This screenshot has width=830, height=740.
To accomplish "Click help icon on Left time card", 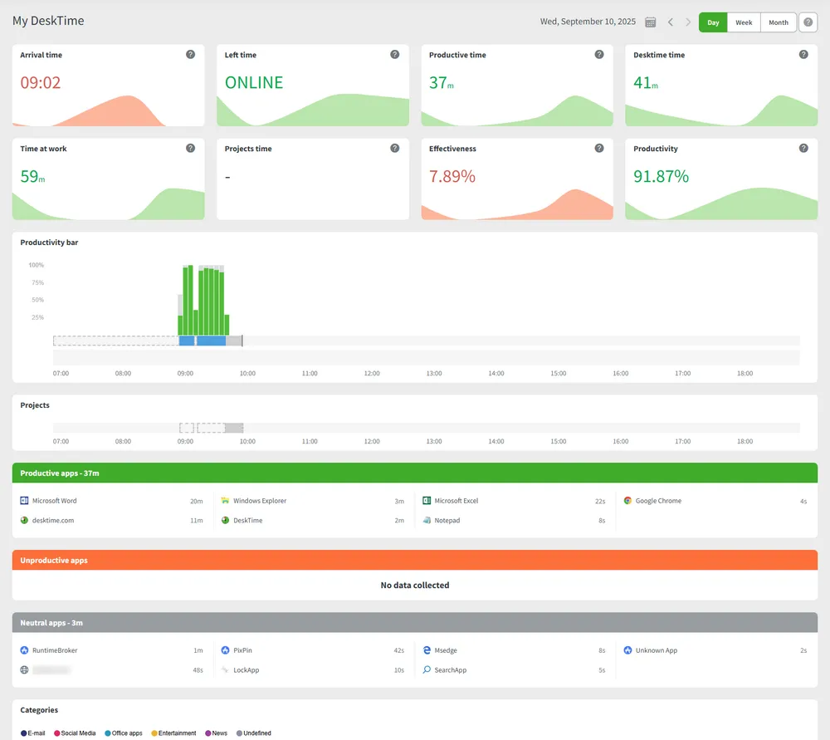I will coord(395,55).
